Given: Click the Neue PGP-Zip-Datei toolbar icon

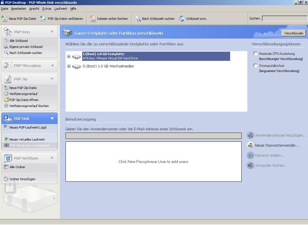Looking at the screenshot, I should click(4, 18).
